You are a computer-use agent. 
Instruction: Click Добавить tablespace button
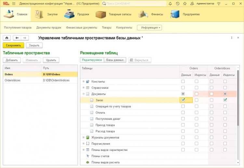click(x=12, y=60)
